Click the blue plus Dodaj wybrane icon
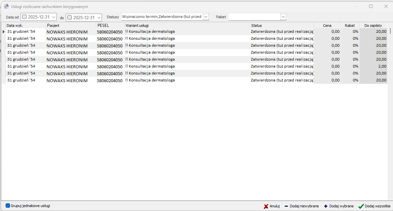The height and width of the screenshot is (211, 393). [326, 206]
